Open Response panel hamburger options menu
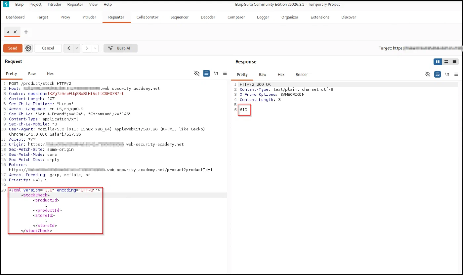463x275 pixels. [456, 74]
